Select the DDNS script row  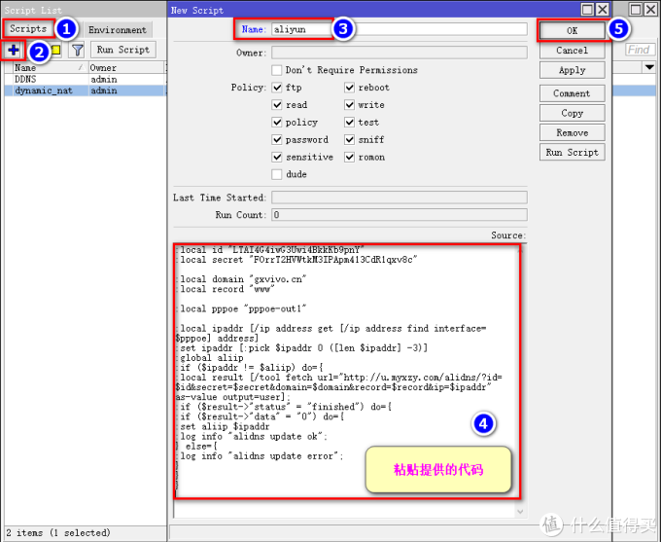86,79
